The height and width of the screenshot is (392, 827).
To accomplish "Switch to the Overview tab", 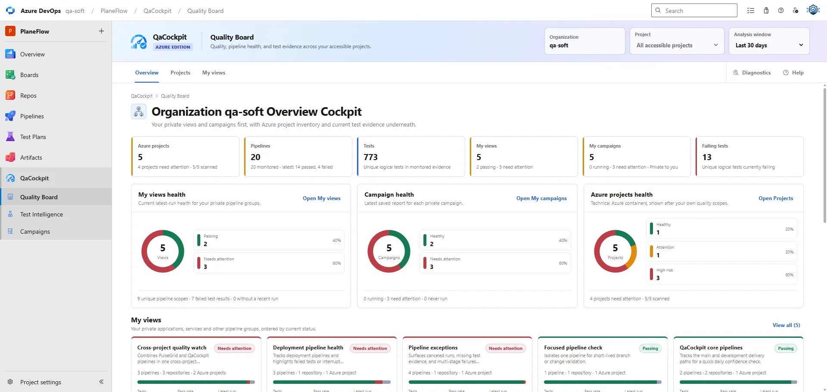I will click(147, 73).
